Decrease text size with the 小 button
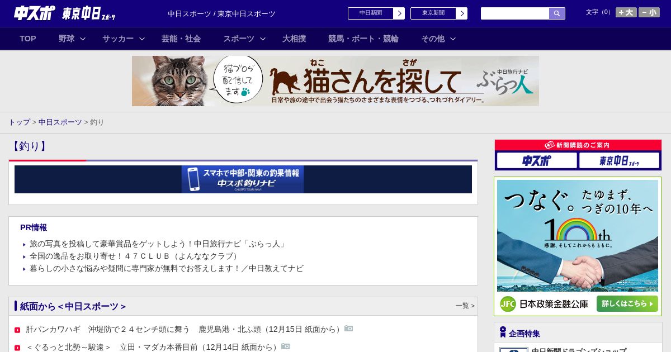671x352 pixels. [649, 12]
